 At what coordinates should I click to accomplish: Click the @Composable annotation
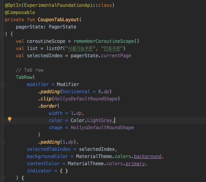pos(20,12)
